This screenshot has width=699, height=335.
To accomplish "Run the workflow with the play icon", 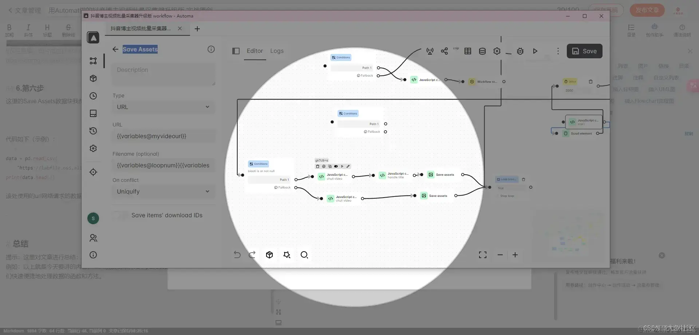I will coord(535,51).
